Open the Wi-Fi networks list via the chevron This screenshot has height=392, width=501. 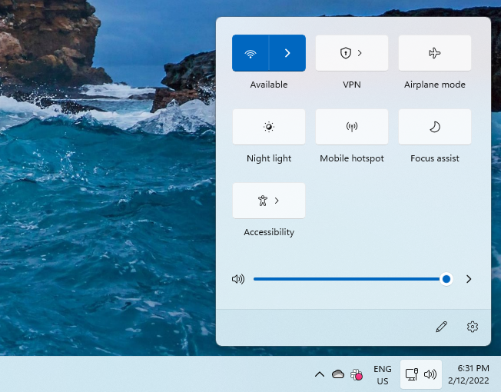287,53
